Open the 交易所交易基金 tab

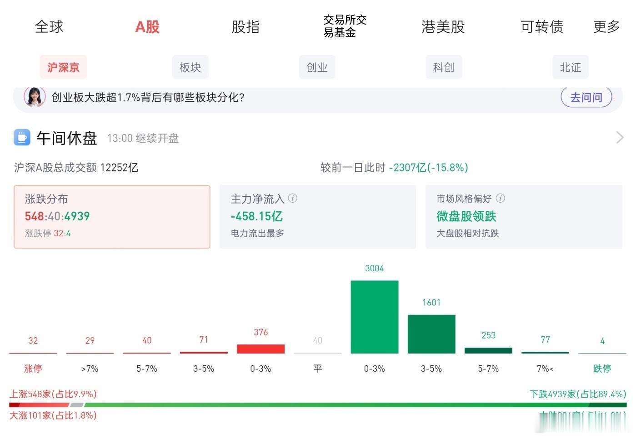click(345, 26)
